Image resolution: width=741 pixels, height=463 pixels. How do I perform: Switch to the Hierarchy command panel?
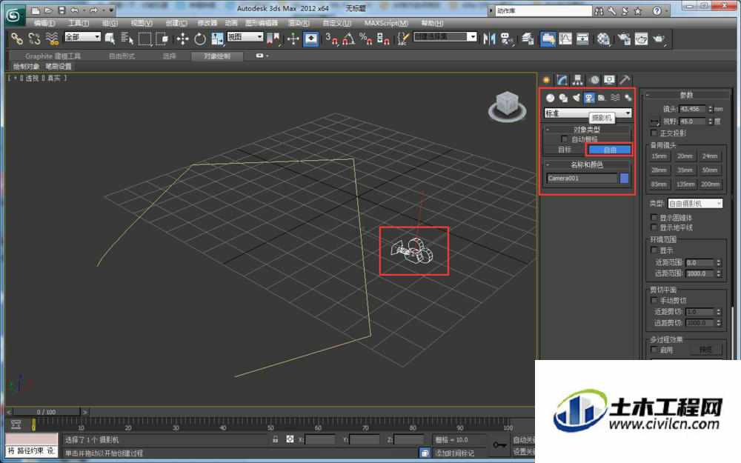coord(577,80)
